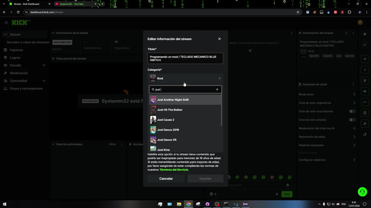Bookmark this page with star icon
The width and height of the screenshot is (371, 208).
298,12
